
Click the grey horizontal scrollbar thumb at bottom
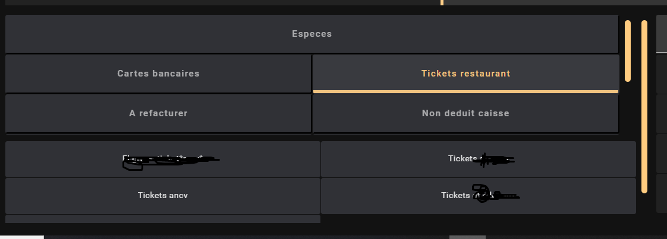click(x=467, y=237)
